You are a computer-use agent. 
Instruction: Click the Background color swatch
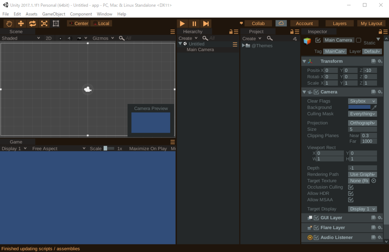[359, 107]
